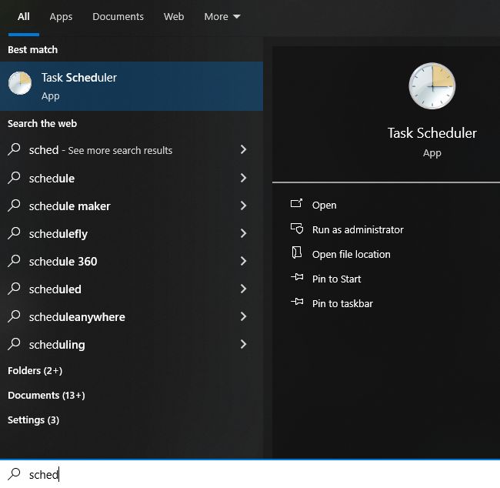Viewport: 500px width, 488px height.
Task: Expand the chevron next to 'schedule maker'
Action: pyautogui.click(x=243, y=206)
